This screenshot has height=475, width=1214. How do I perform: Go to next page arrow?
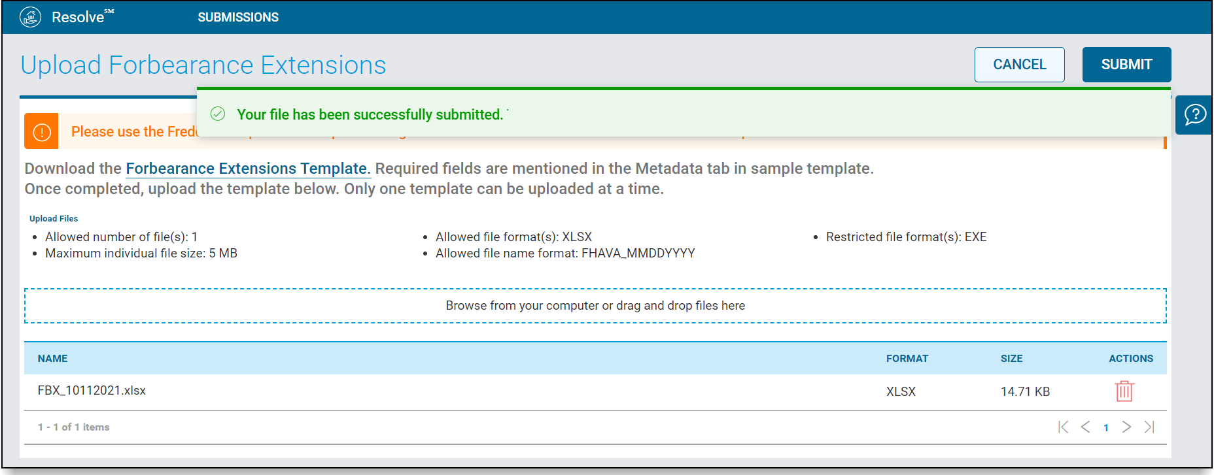point(1126,427)
